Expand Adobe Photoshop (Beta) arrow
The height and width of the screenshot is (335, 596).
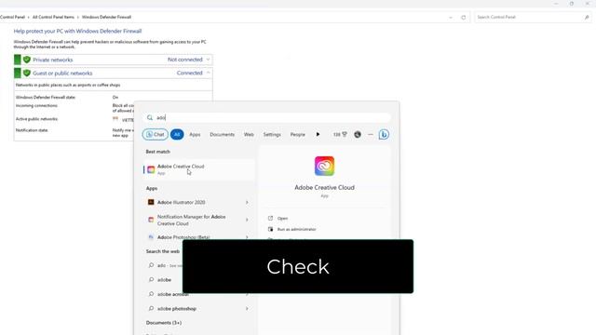(x=247, y=237)
